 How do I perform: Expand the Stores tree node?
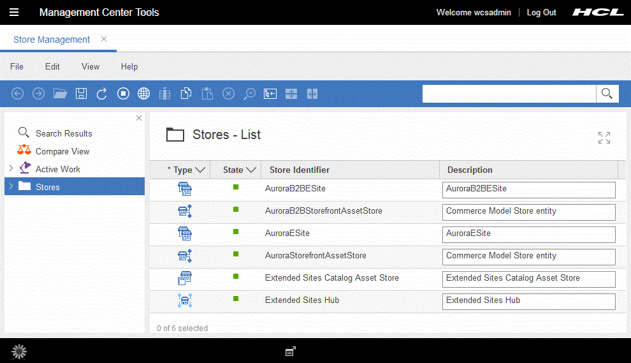coord(10,187)
